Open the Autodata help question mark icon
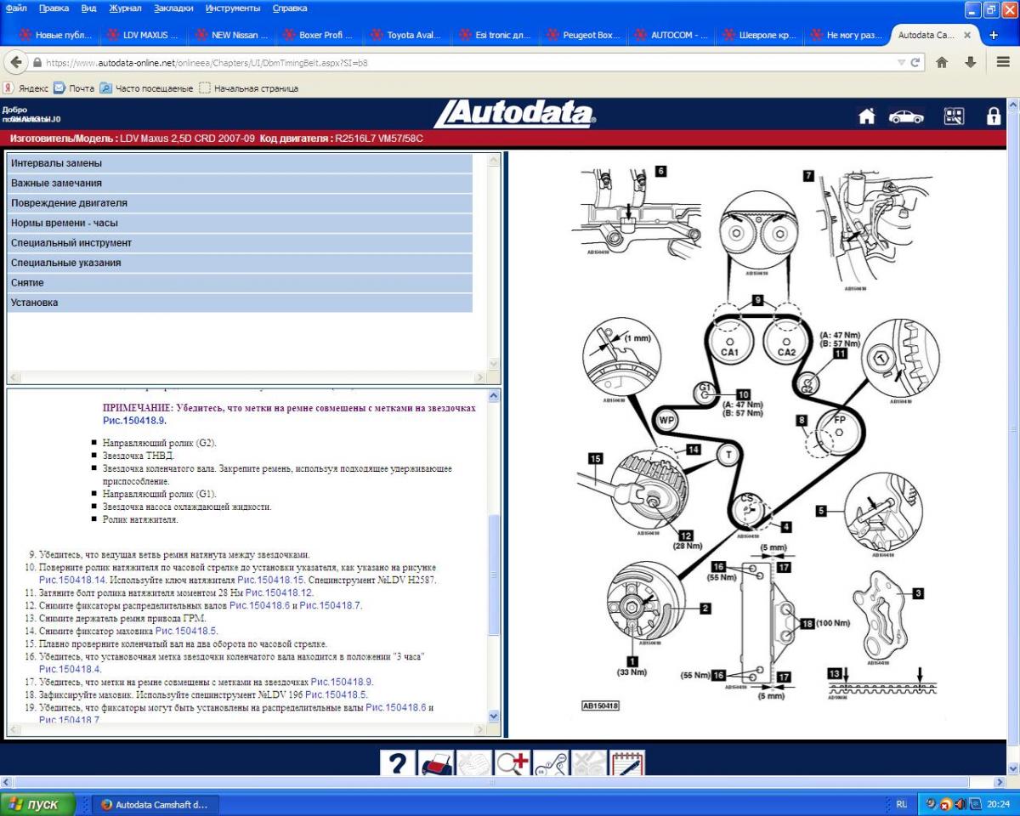The image size is (1020, 816). click(398, 763)
